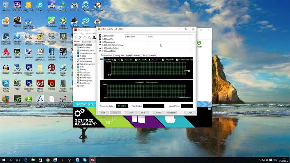Expand Системная плата tree node

[x=75, y=50]
